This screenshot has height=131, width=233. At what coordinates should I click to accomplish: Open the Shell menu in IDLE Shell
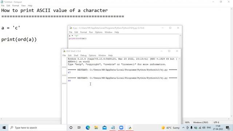point(76,55)
